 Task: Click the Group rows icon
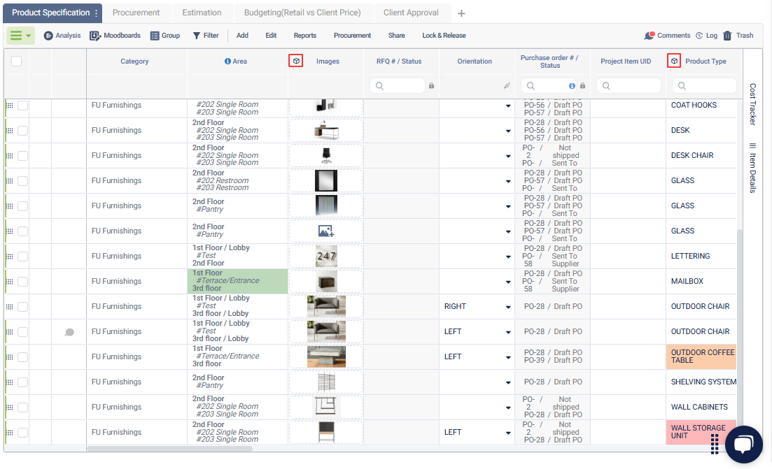coord(164,36)
